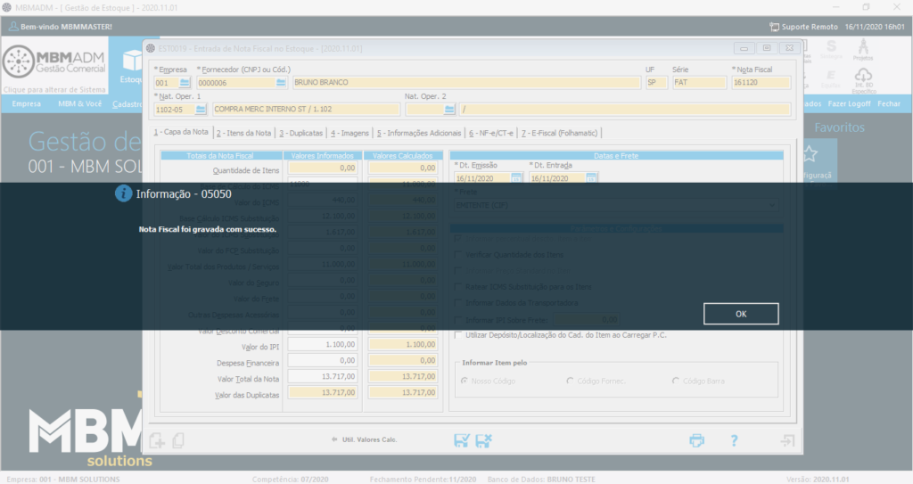Viewport: 913px width, 484px height.
Task: Confirm the Informação message with OK
Action: (x=741, y=314)
